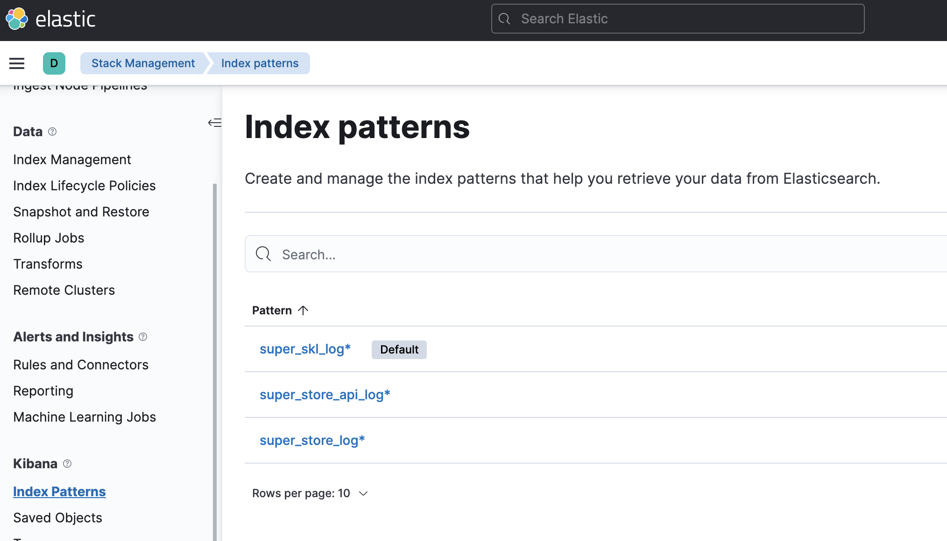Viewport: 947px width, 541px height.
Task: Click the Default badge
Action: pos(399,349)
